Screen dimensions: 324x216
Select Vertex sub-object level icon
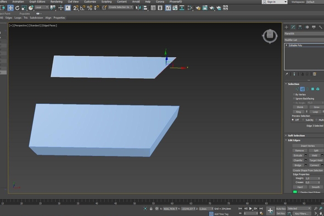pos(297,89)
